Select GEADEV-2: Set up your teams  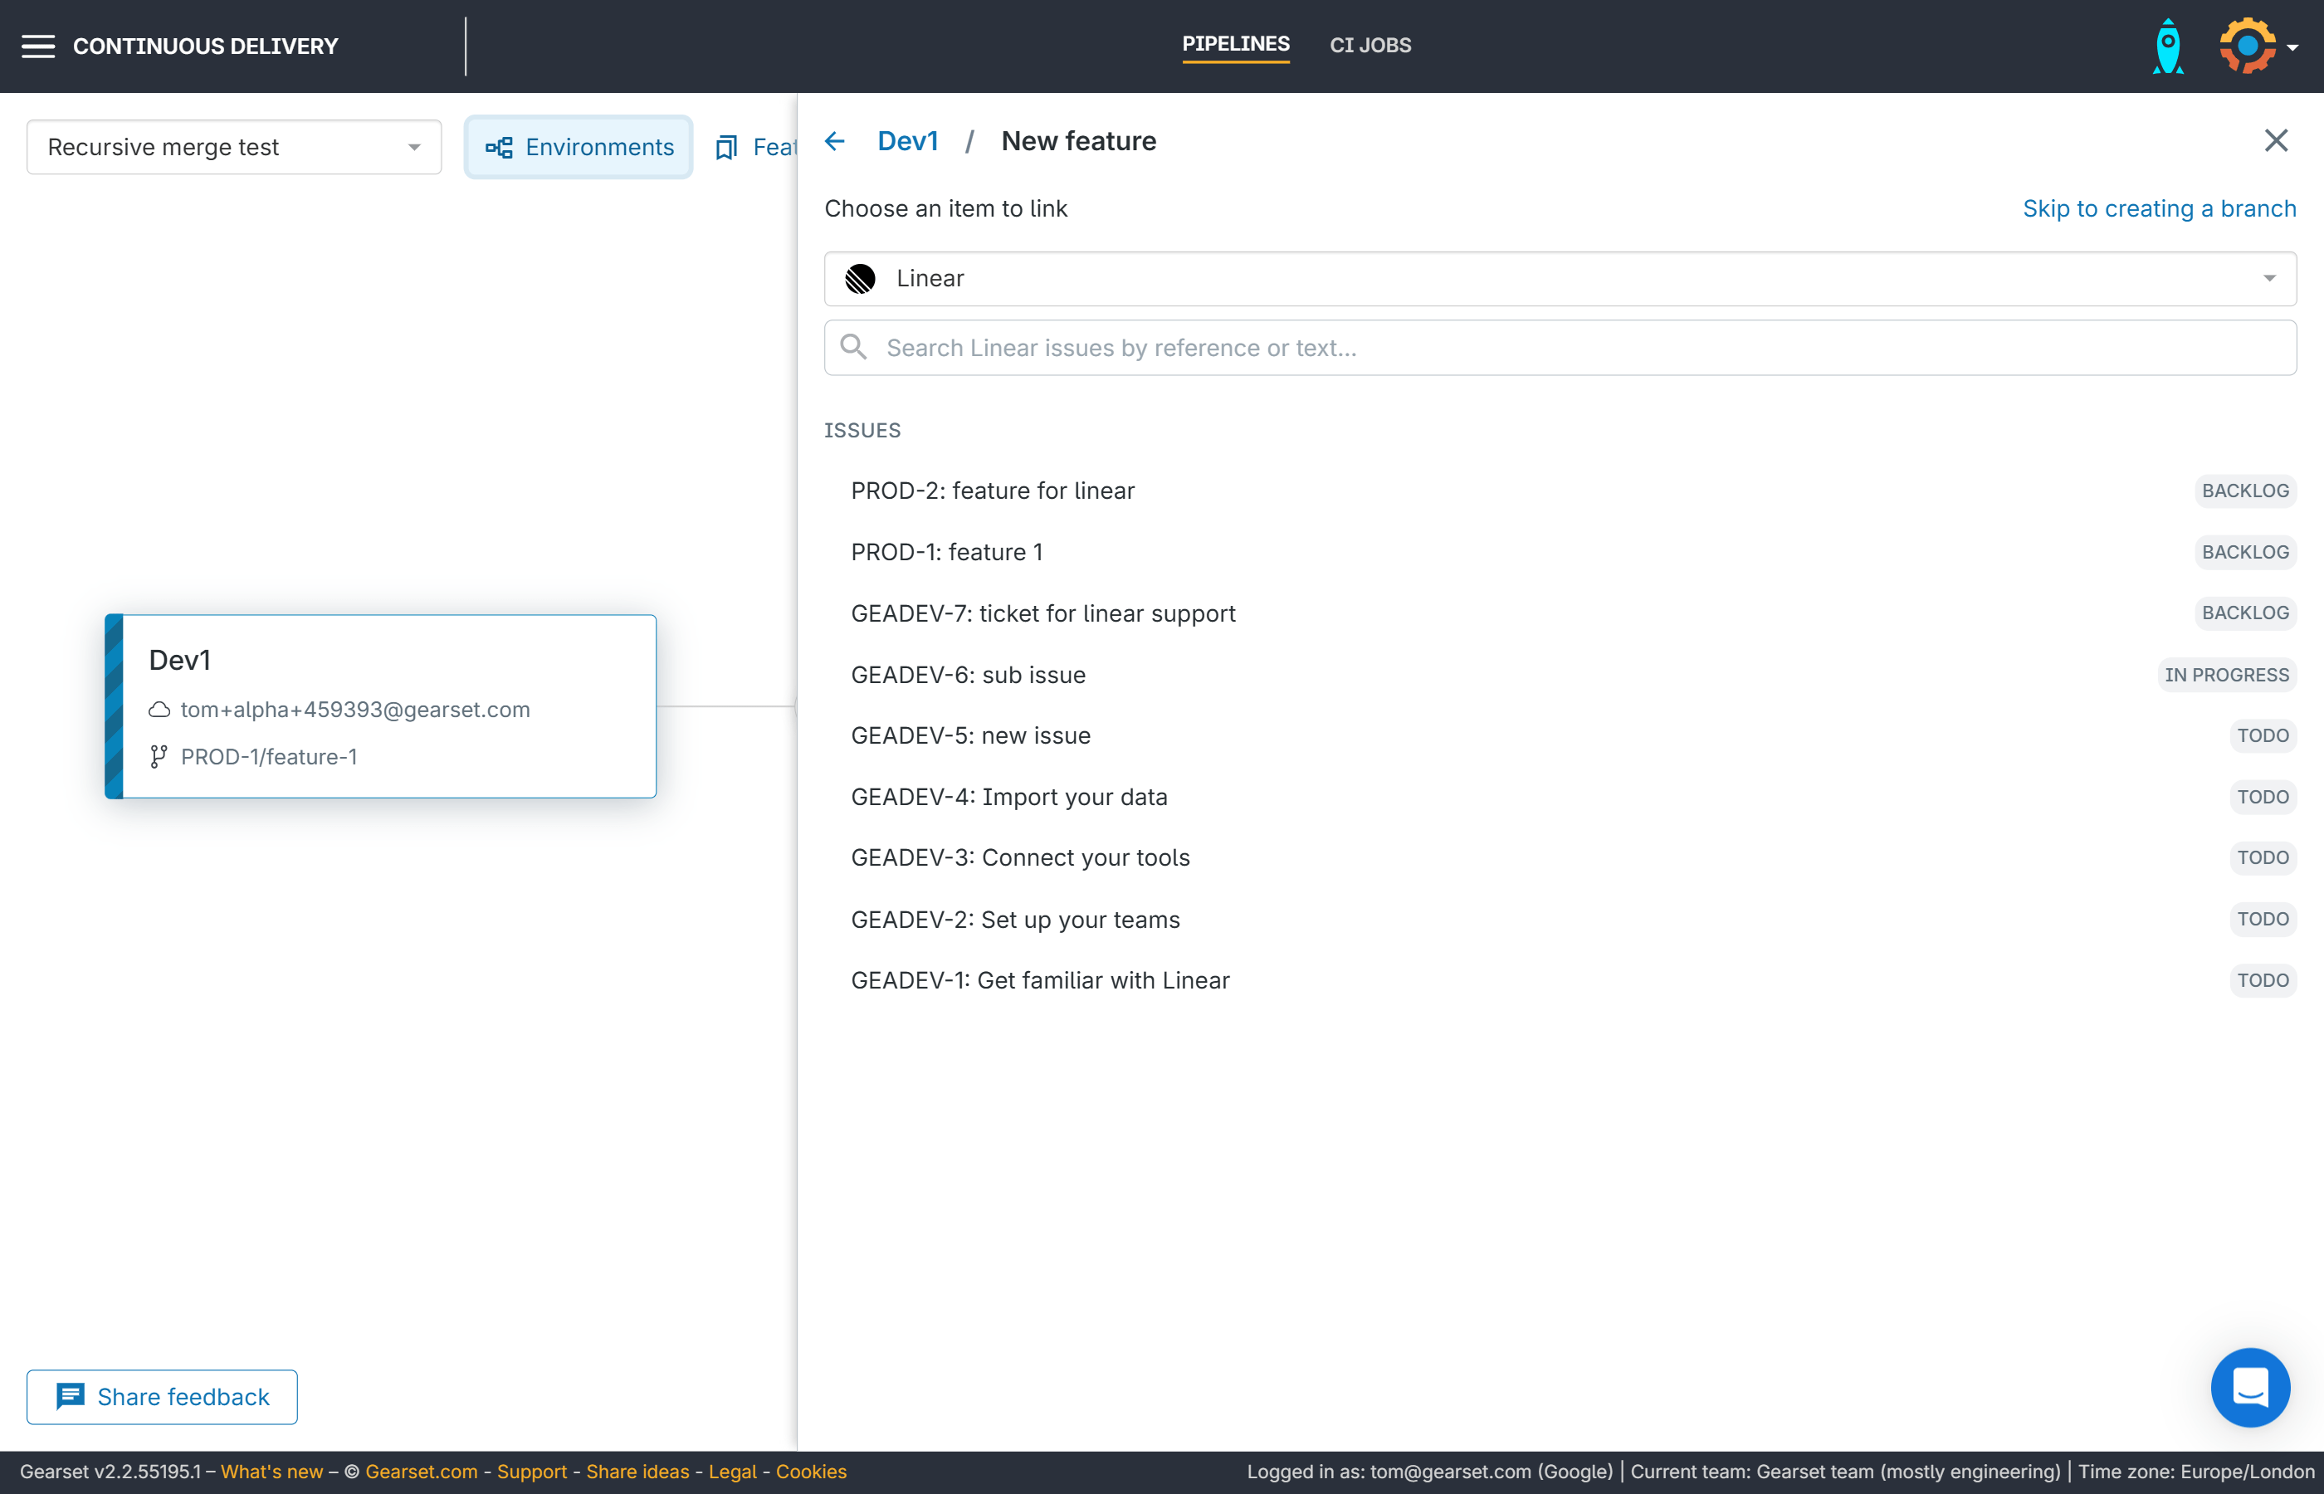pos(1560,919)
